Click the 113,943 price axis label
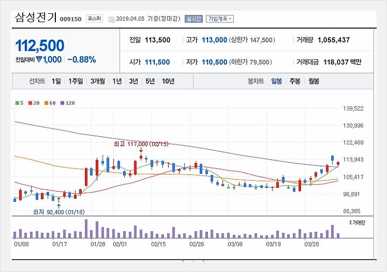 pos(353,160)
